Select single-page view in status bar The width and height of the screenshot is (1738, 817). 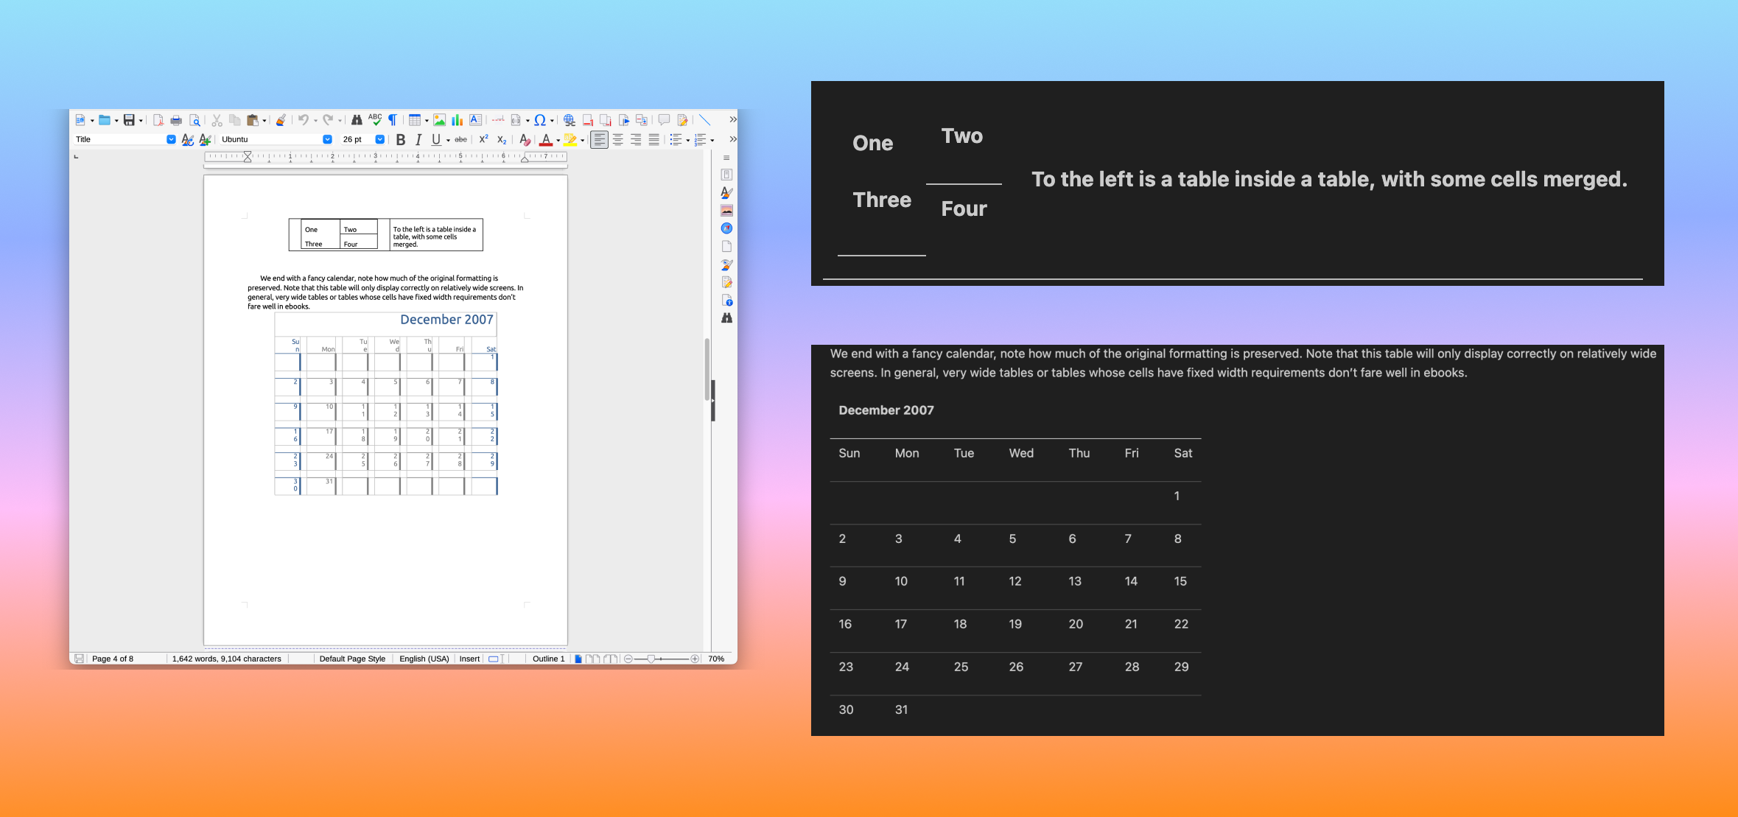click(x=578, y=659)
